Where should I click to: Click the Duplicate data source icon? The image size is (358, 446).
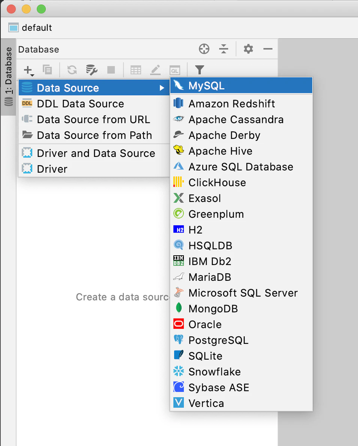47,70
